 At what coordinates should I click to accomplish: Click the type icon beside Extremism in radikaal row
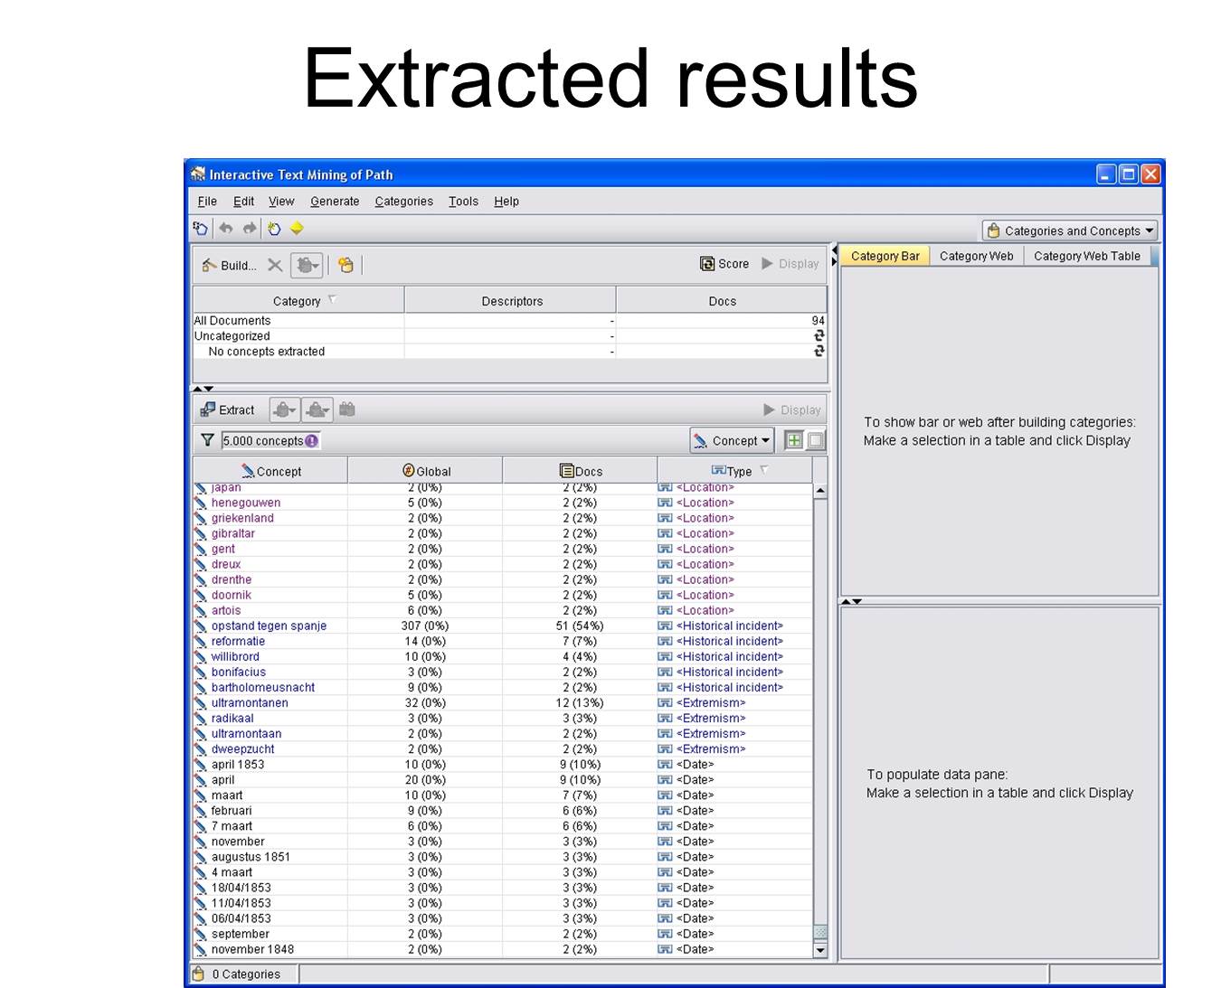665,719
